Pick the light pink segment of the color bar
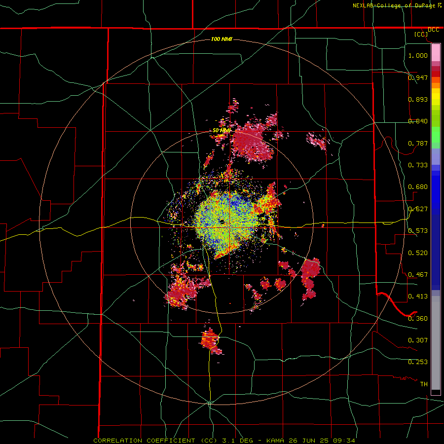The width and height of the screenshot is (444, 444). (x=436, y=53)
